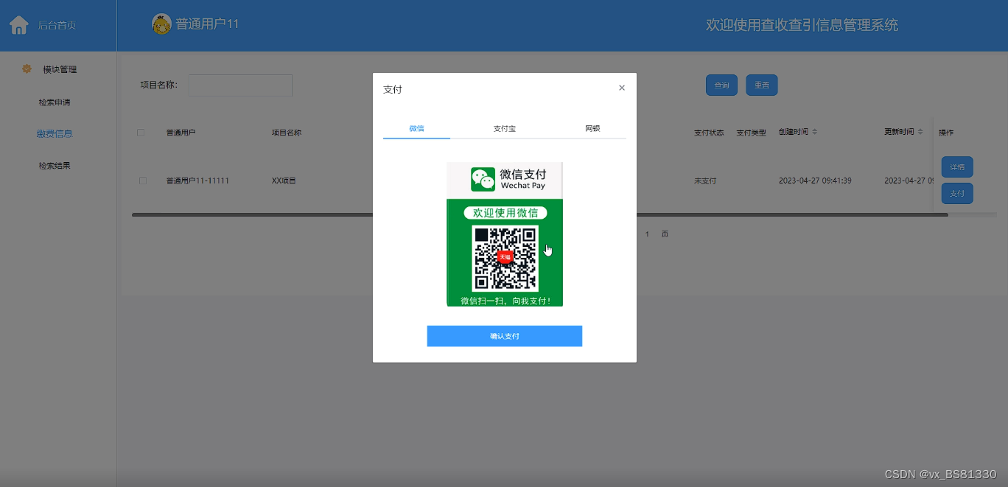Image resolution: width=1008 pixels, height=487 pixels.
Task: Click the 重置 reset button
Action: pos(762,85)
